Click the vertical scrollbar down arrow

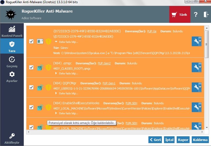tap(207, 128)
